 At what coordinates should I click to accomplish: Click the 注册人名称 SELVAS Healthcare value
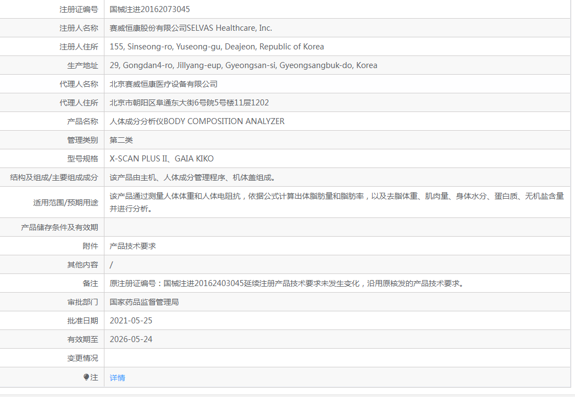click(191, 28)
